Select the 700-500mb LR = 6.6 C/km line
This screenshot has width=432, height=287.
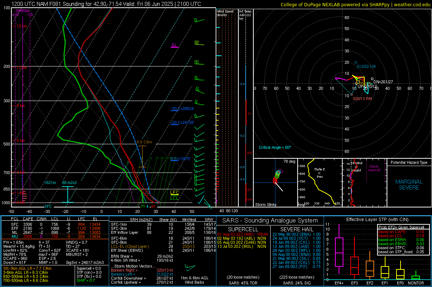pos(26,281)
